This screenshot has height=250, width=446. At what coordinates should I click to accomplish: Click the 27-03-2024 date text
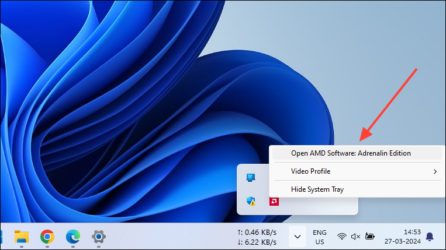[403, 241]
